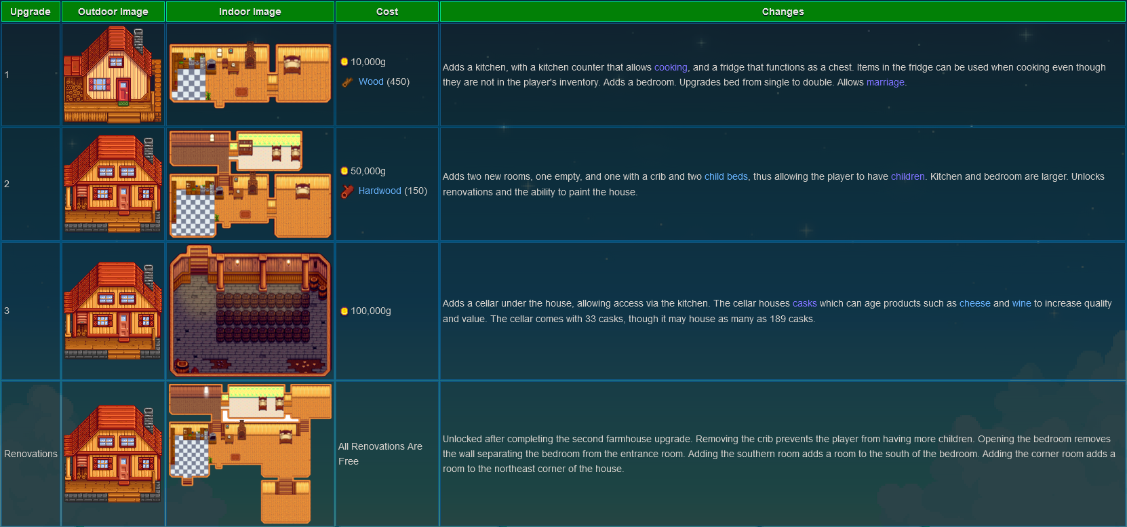
Task: Open the children link
Action: pyautogui.click(x=908, y=176)
